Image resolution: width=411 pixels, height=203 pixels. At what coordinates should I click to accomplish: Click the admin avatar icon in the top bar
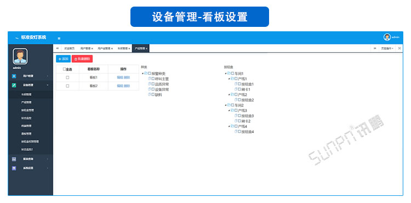point(387,37)
